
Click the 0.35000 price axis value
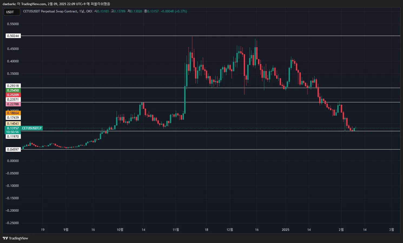click(x=13, y=74)
